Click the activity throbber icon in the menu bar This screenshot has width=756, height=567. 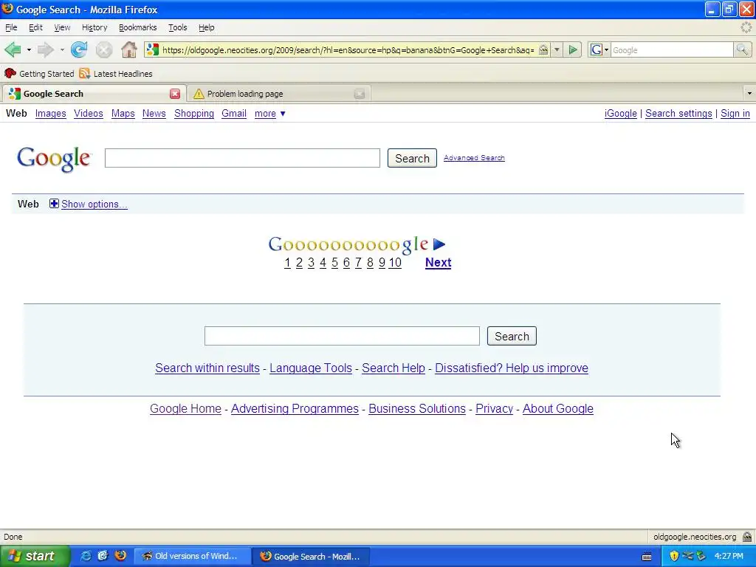pos(746,27)
